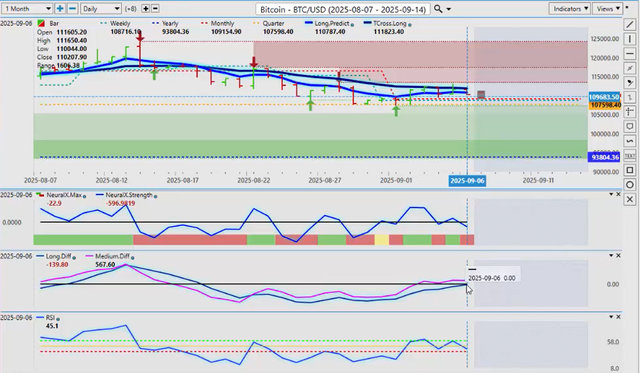Select the ellipse shape drawing tool
This screenshot has width=640, height=373.
point(630,184)
